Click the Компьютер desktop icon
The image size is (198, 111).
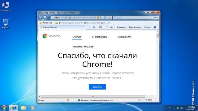(x=6, y=6)
